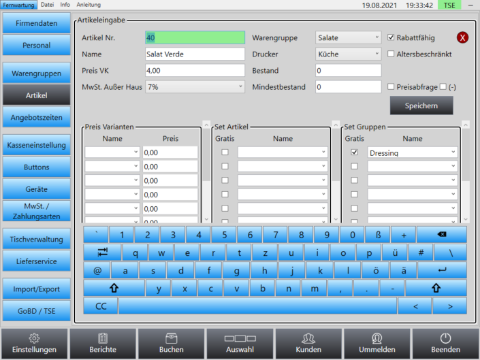Click the Einstellungen gear button
This screenshot has width=480, height=360.
[34, 344]
